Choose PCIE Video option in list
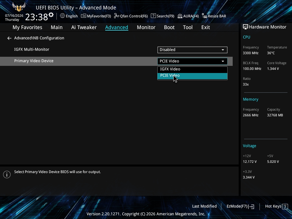Image resolution: width=292 pixels, height=219 pixels. (x=192, y=76)
